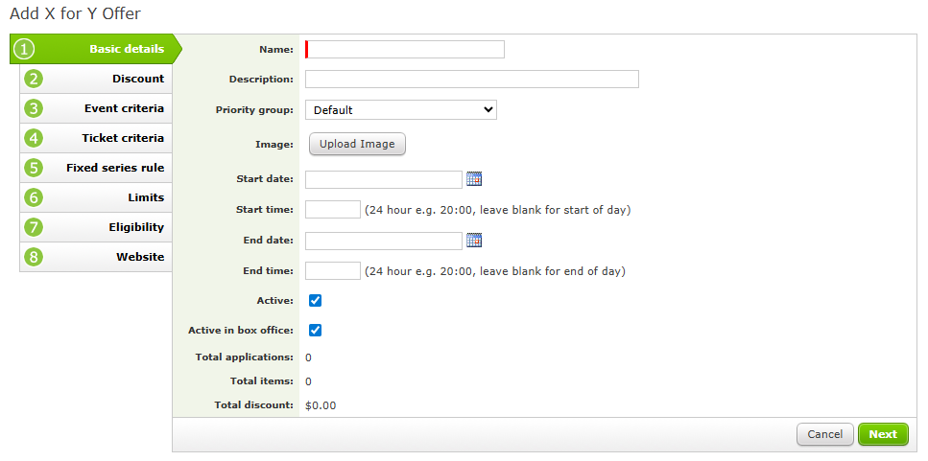Viewport: 928px width, 461px height.
Task: Click the 'Add X for Y Offer' heading
Action: click(x=75, y=13)
